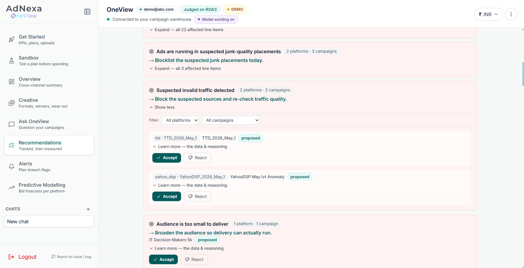Screen dimensions: 524x268
Task: Click the Sandbox flask icon
Action: [11, 61]
